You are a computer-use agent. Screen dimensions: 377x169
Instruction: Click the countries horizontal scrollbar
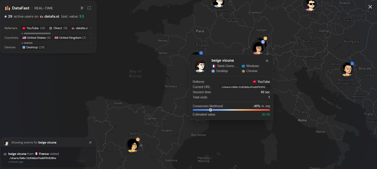click(x=28, y=43)
